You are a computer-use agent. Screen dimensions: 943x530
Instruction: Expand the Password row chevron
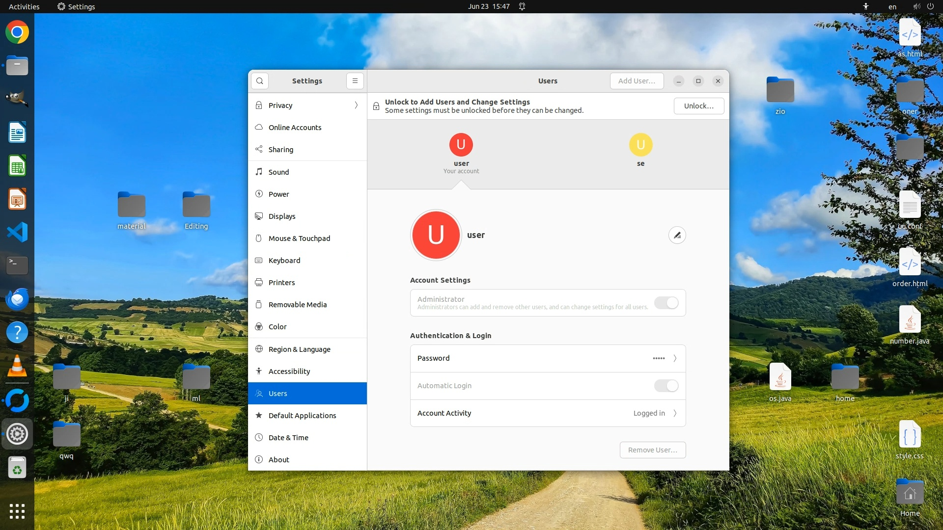(x=675, y=358)
